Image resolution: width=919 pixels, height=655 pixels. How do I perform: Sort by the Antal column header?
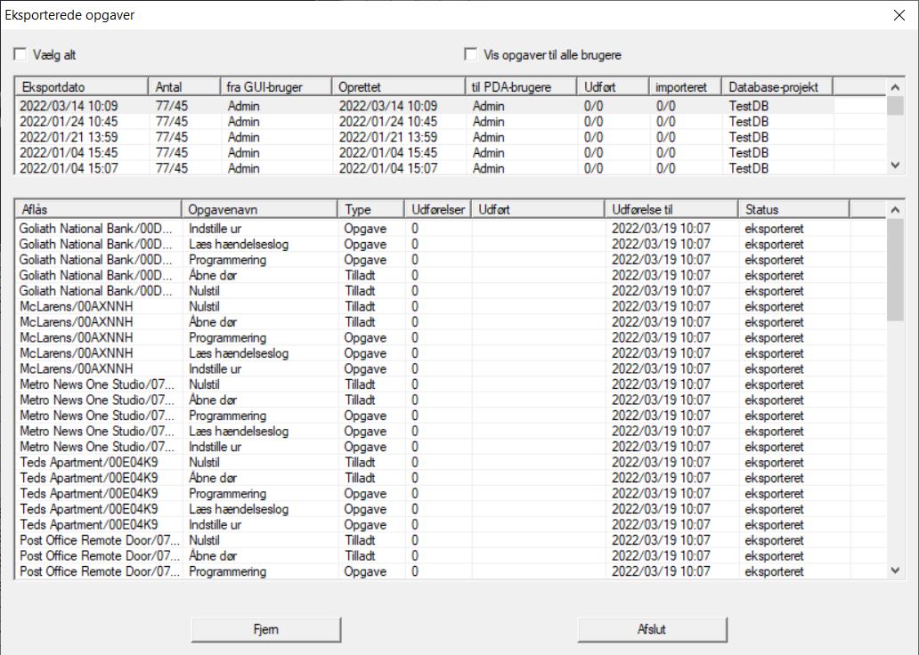pos(183,86)
